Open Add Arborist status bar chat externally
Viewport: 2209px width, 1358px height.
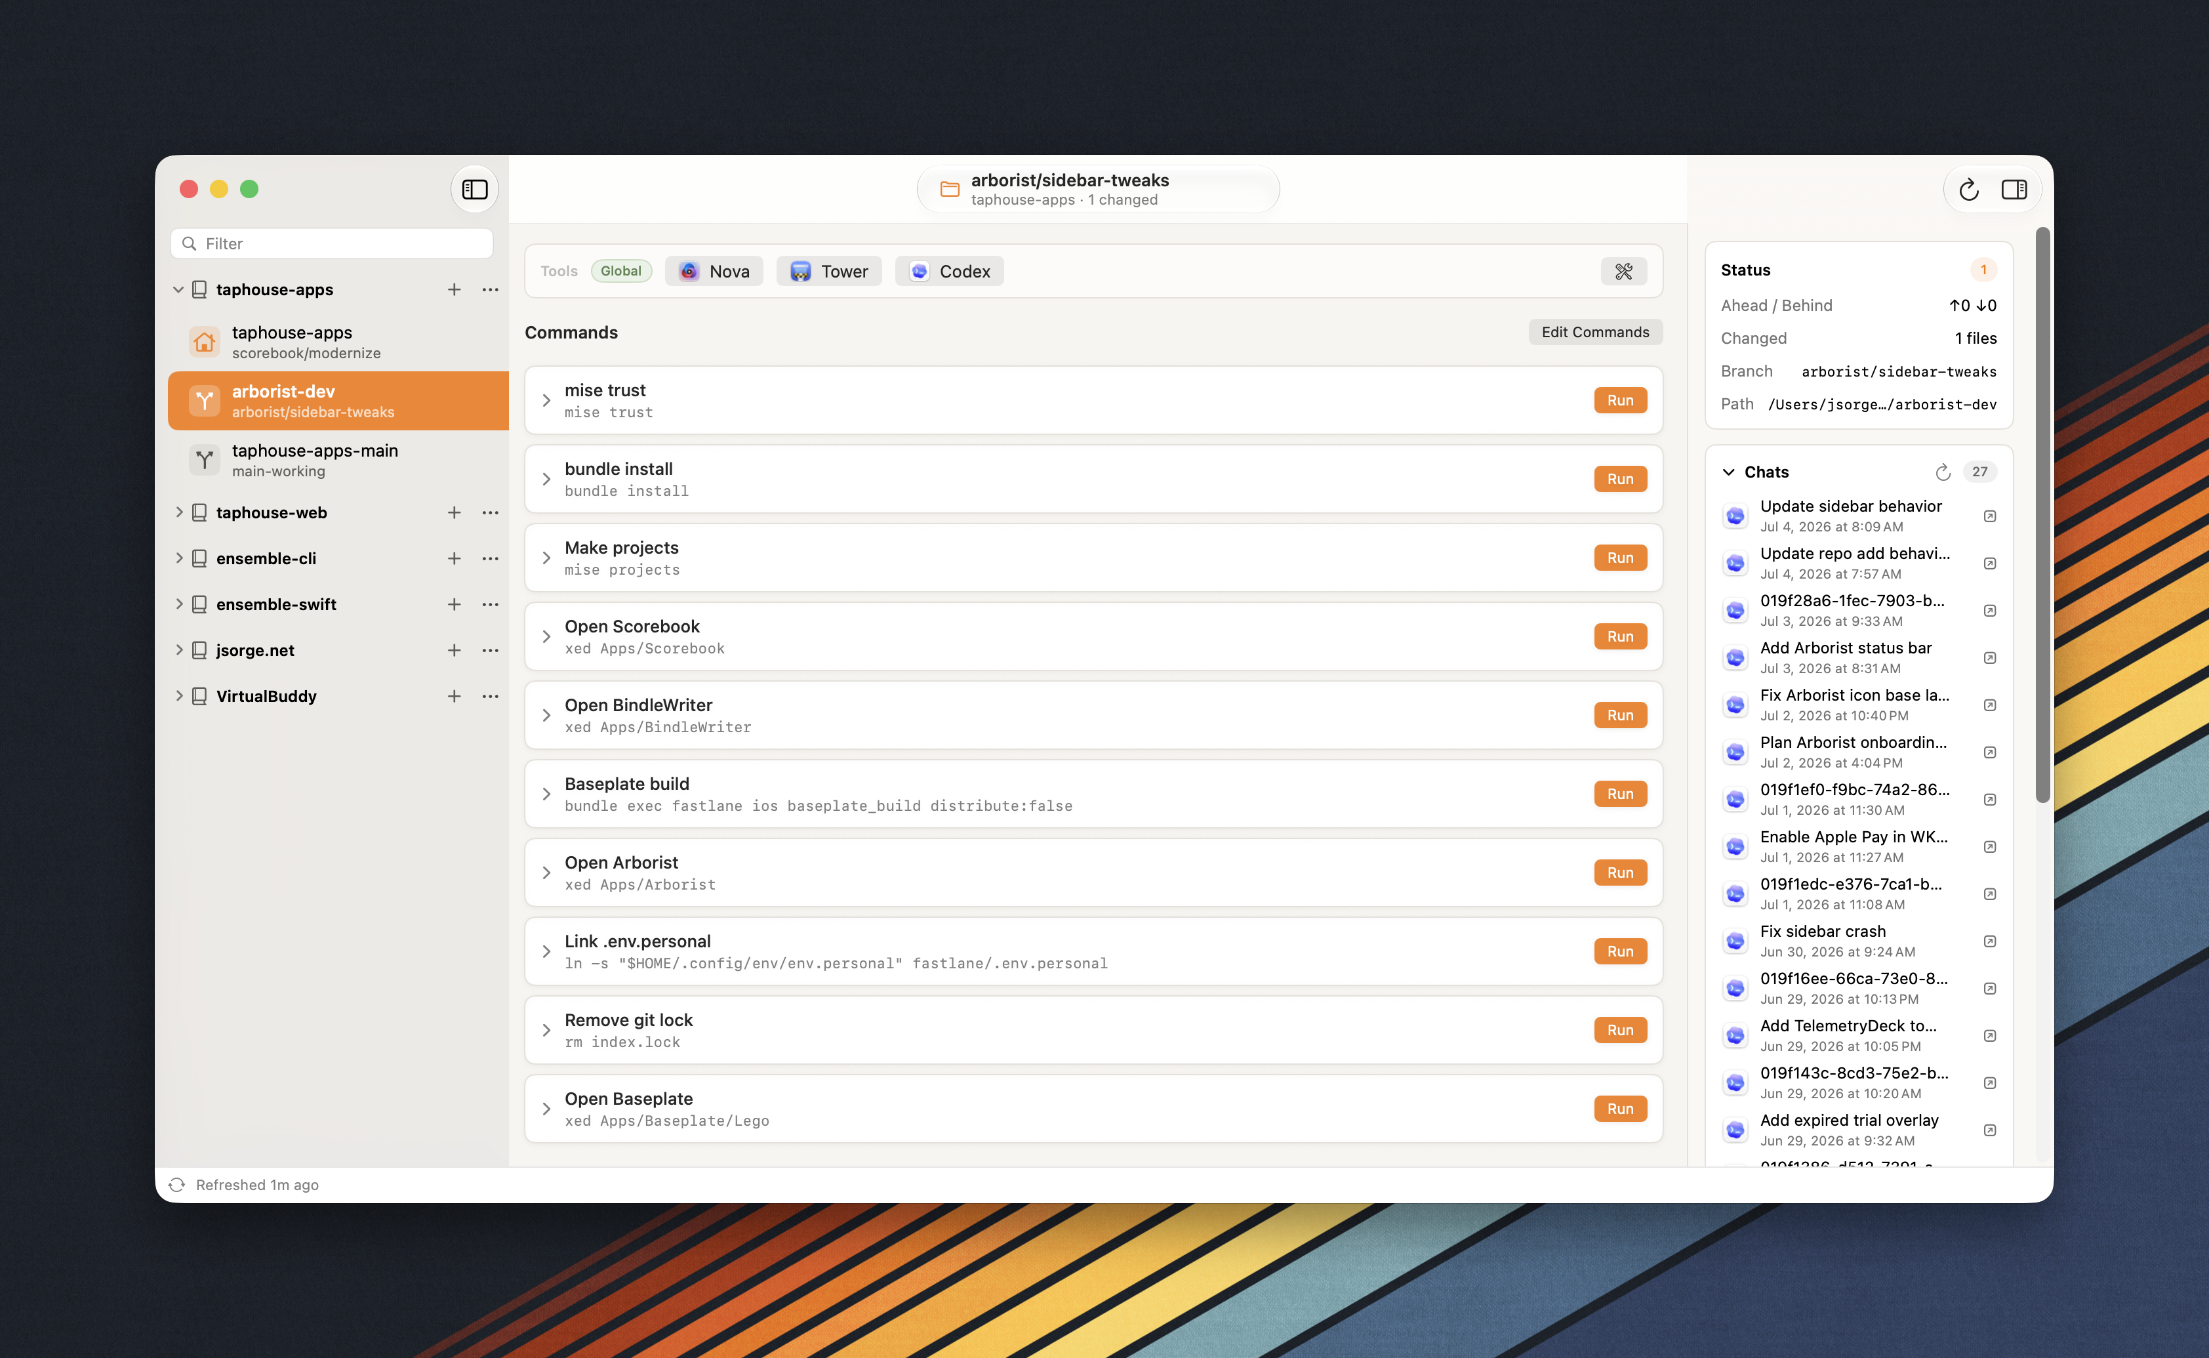tap(1990, 659)
